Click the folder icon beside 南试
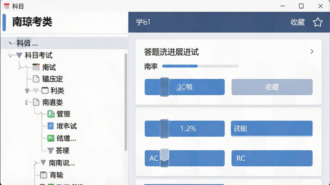 pyautogui.click(x=36, y=67)
